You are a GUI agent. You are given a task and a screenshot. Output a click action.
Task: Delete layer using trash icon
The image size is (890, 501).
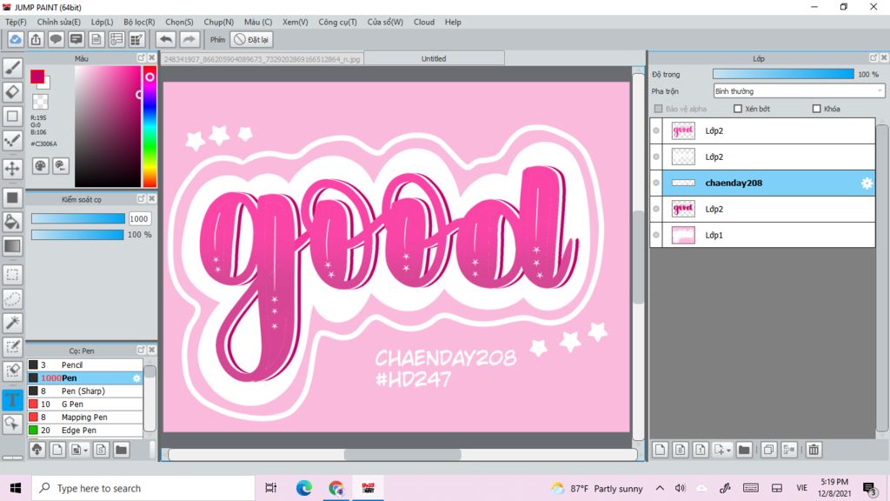(x=814, y=450)
